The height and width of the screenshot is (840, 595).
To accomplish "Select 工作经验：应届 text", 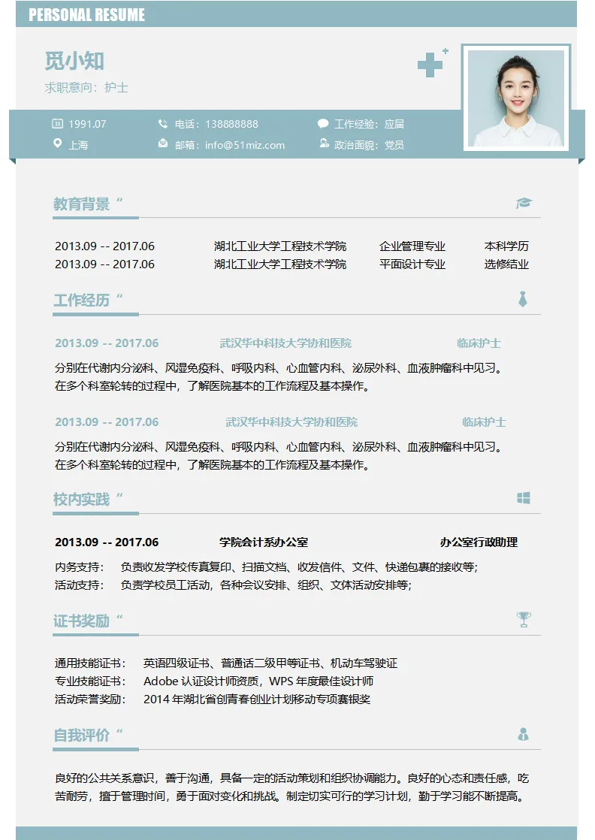I will pos(369,124).
